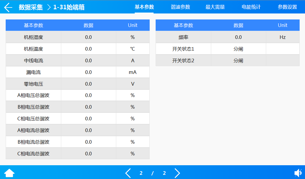The image size is (305, 179).
Task: Switch to the 电能统计 tab
Action: [251, 7]
